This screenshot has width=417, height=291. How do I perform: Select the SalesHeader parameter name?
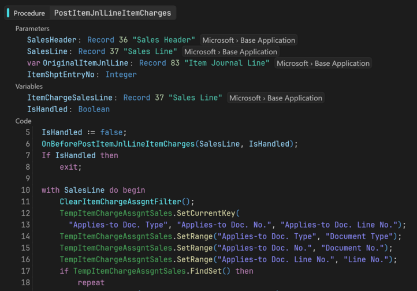(x=51, y=40)
